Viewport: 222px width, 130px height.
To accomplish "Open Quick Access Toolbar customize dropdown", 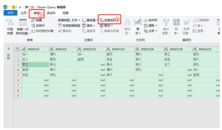I will (x=20, y=7).
